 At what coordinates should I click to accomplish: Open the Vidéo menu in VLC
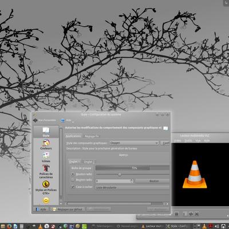(x=177, y=140)
